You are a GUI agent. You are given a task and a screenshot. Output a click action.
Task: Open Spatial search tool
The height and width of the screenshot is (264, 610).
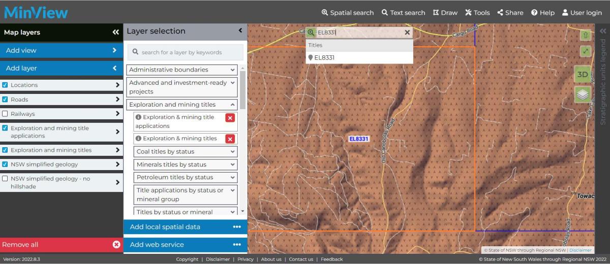coord(347,13)
